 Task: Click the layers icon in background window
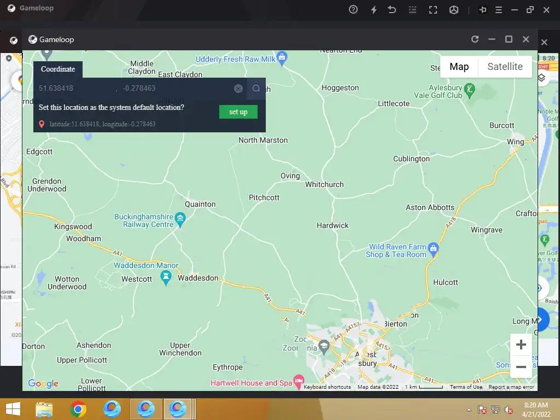pos(542,78)
